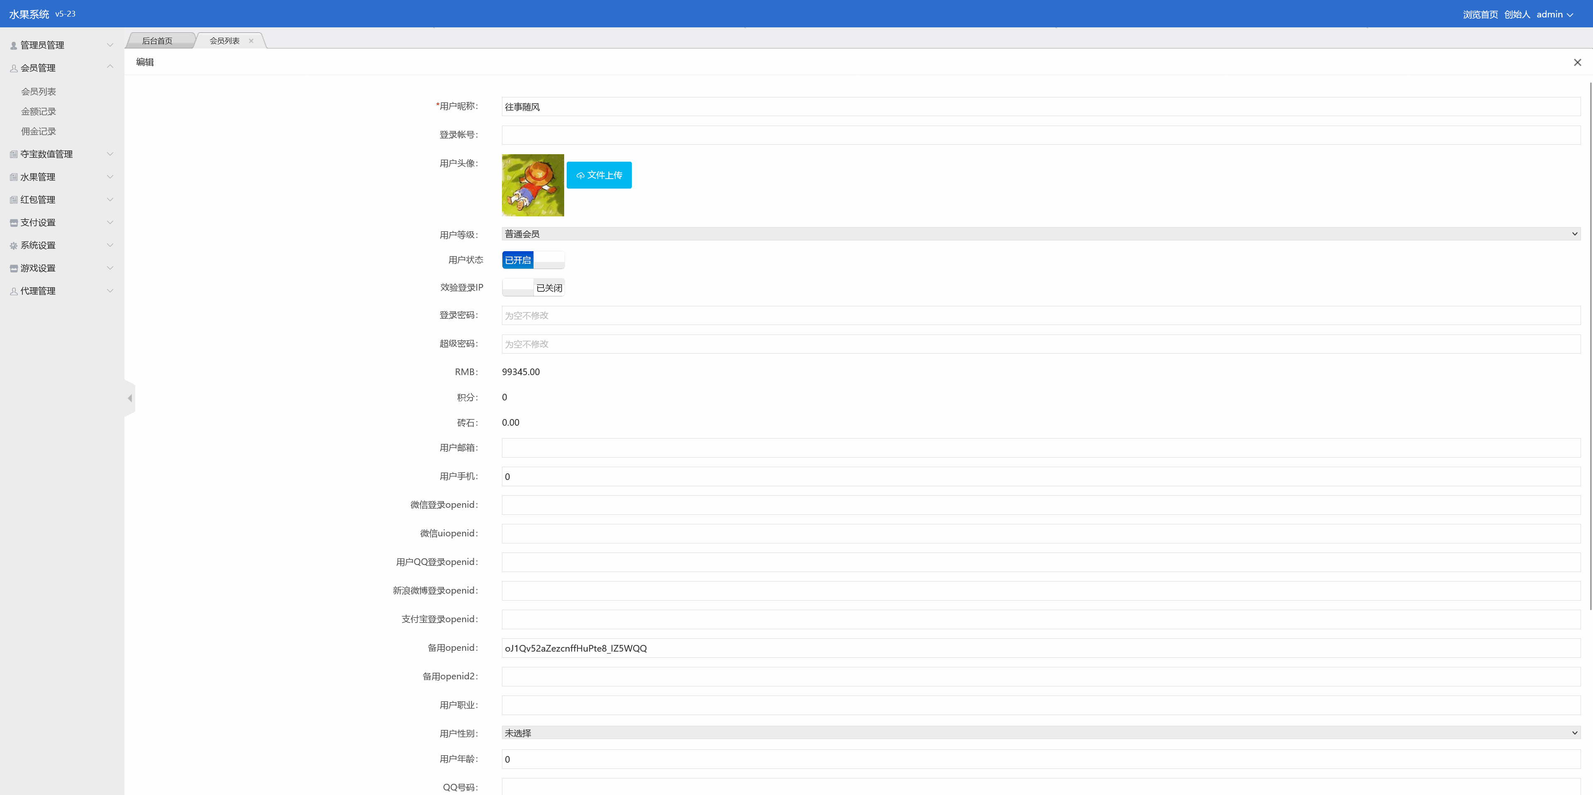Open the admin account dropdown menu
1593x795 pixels.
pyautogui.click(x=1554, y=14)
